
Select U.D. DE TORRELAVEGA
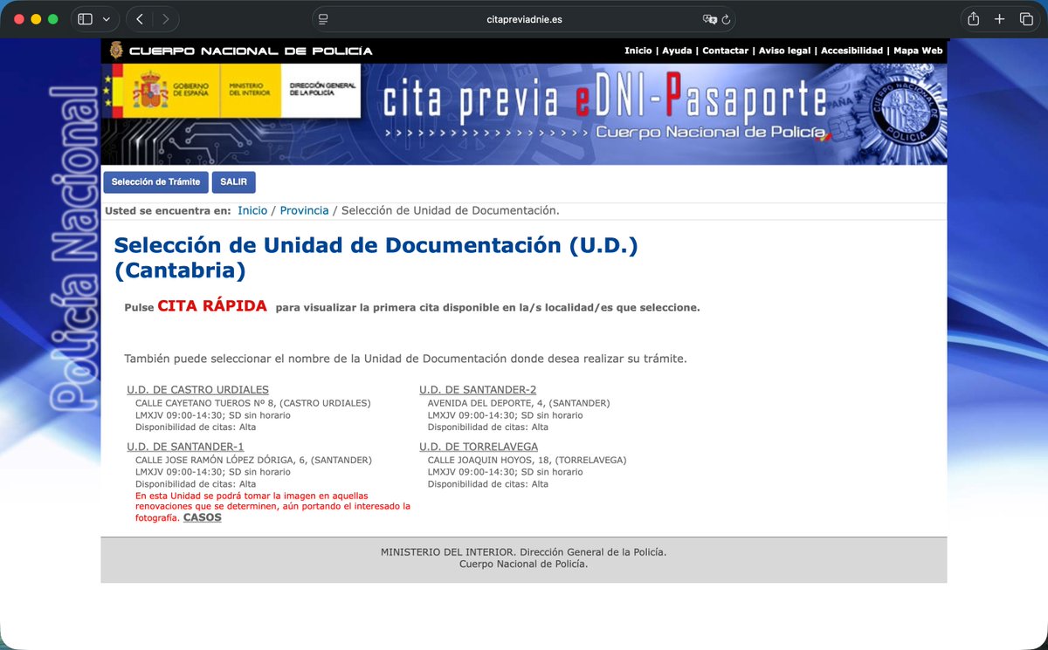[479, 447]
